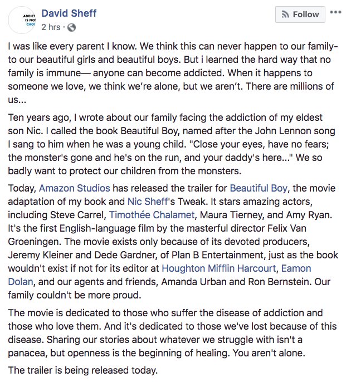Click the "2 hrs" post timestamp
This screenshot has width=346, height=382.
point(52,26)
